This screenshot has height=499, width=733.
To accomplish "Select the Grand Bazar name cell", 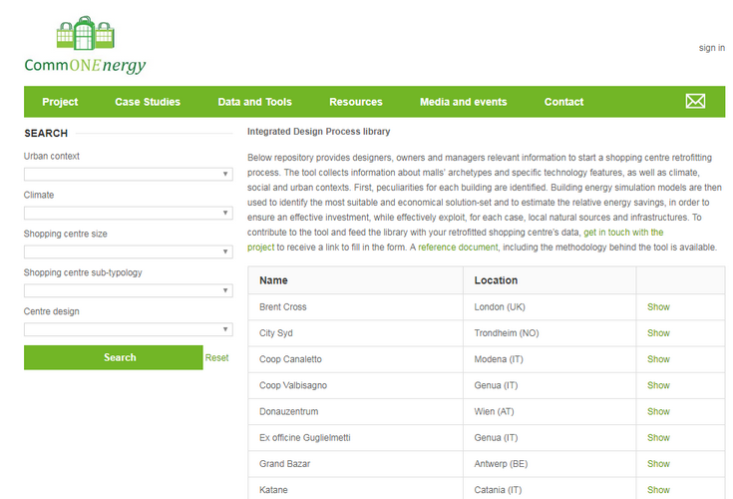I will click(x=356, y=464).
